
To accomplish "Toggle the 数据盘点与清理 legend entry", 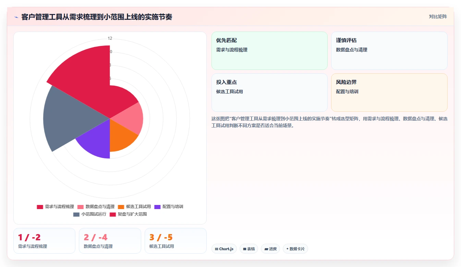I will point(96,207).
